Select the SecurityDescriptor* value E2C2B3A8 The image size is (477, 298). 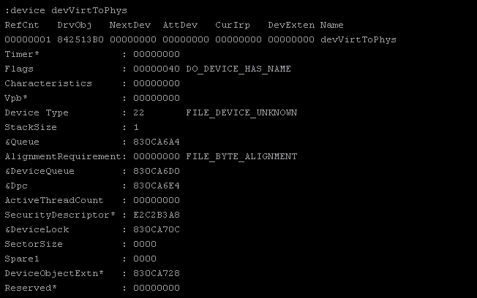coord(157,215)
